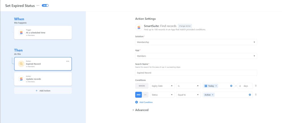The width and height of the screenshot is (282, 123).
Task: Switch the condition logic to OR
Action: (x=145, y=95)
